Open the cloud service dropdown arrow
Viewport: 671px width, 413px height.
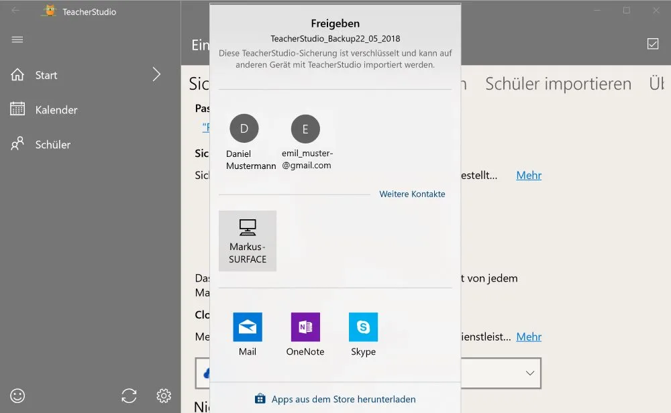[530, 373]
